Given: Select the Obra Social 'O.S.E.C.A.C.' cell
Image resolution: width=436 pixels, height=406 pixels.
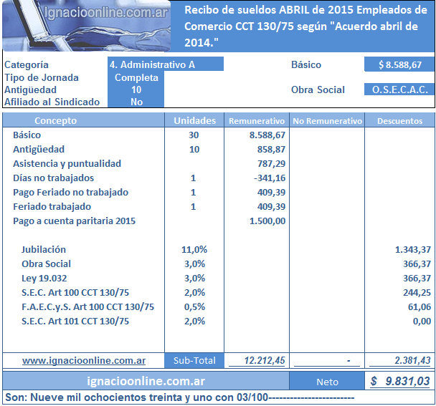Looking at the screenshot, I should tap(399, 90).
